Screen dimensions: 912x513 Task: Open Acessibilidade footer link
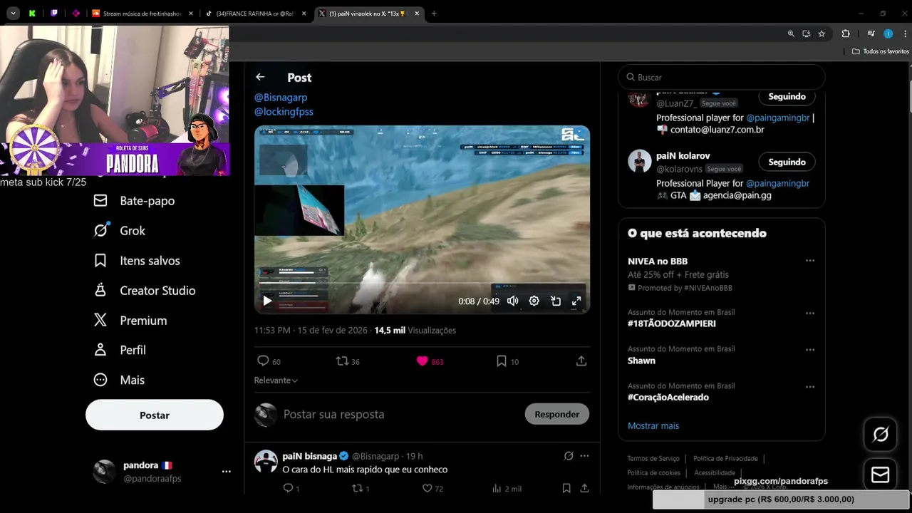click(715, 472)
